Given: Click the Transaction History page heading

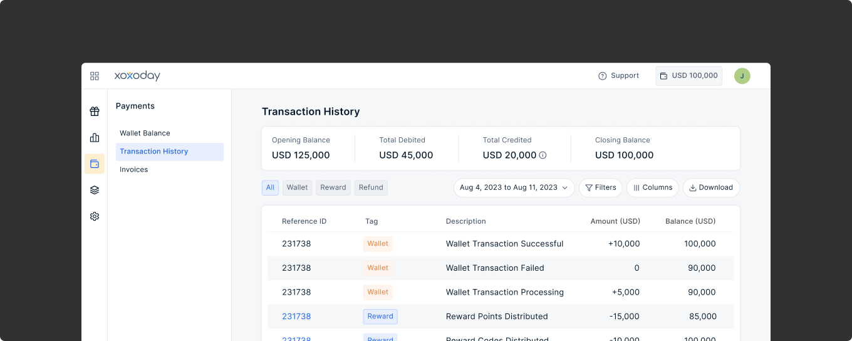Looking at the screenshot, I should click(x=311, y=112).
